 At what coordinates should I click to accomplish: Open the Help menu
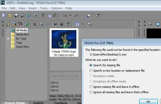[69, 8]
